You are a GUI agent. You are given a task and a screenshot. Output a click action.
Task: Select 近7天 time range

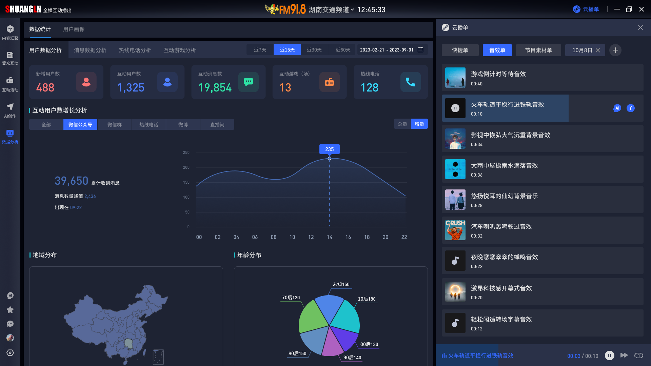260,50
